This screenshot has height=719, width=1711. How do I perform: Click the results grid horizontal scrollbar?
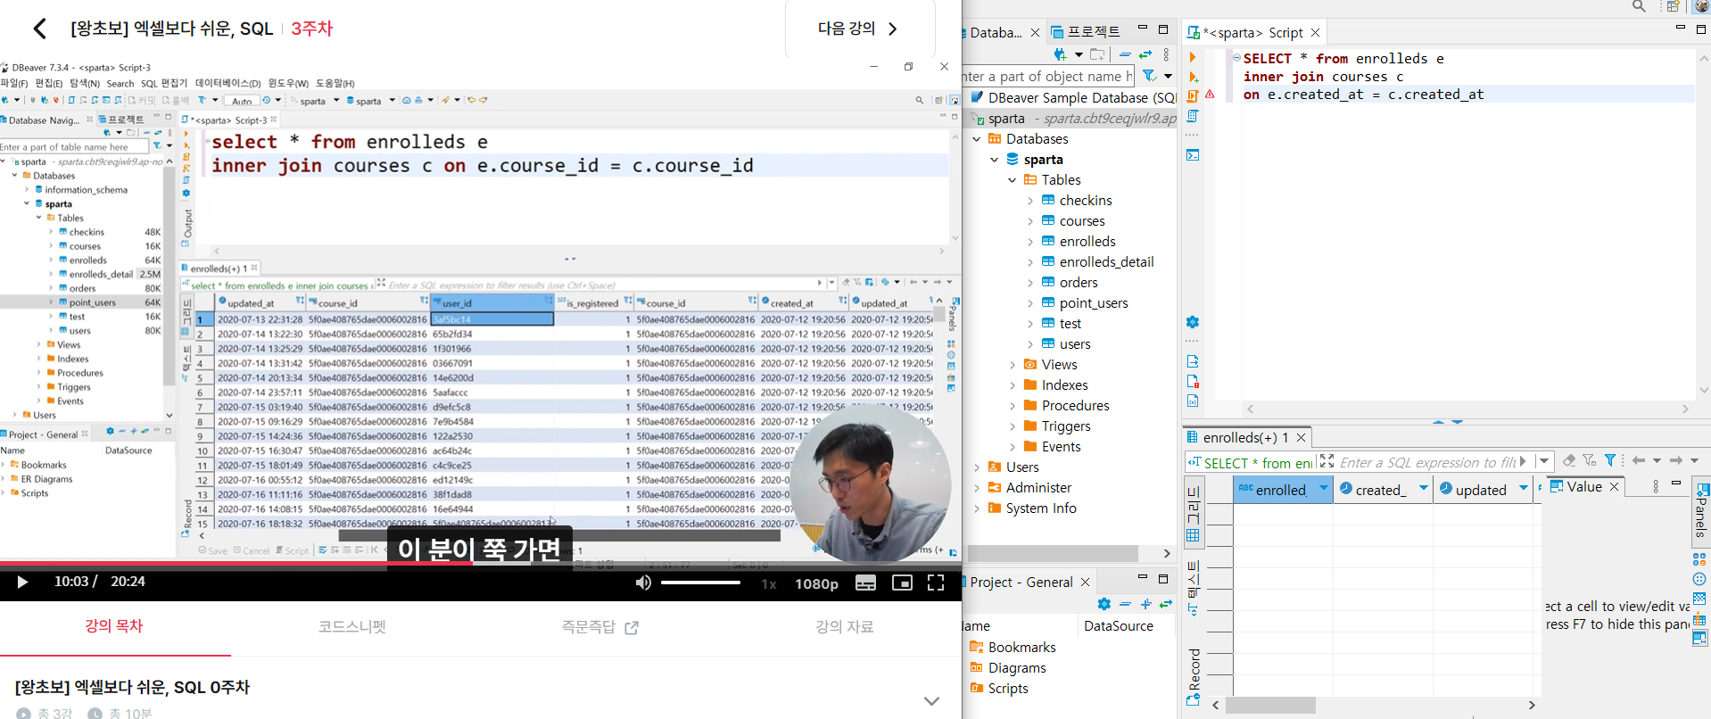point(1269,705)
